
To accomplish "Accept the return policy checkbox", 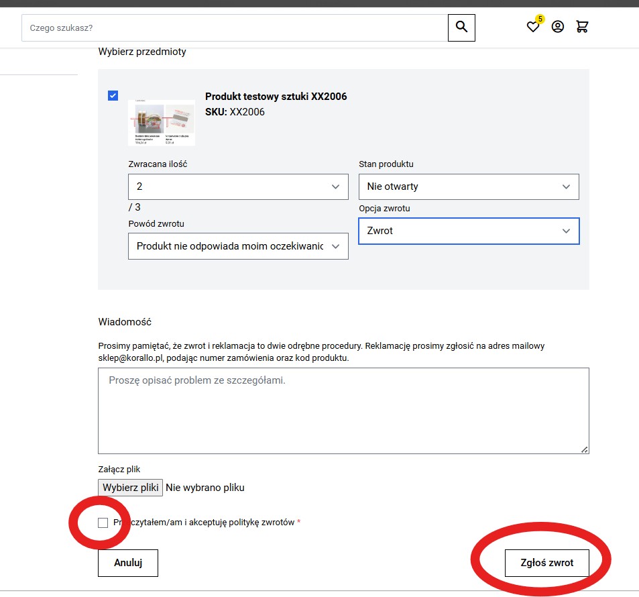I will coord(103,523).
